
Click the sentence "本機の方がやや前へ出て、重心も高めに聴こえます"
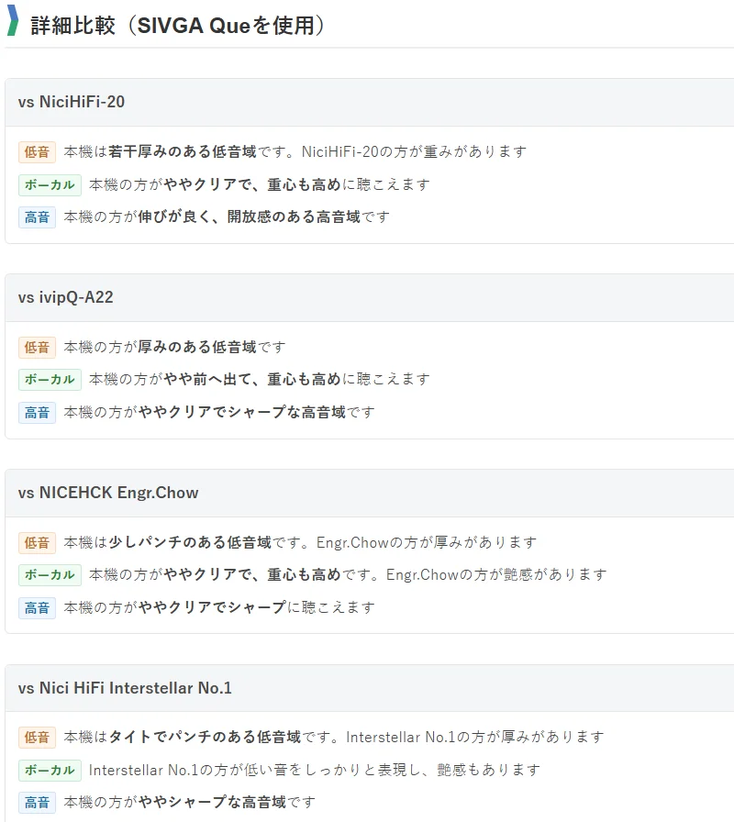(x=260, y=379)
